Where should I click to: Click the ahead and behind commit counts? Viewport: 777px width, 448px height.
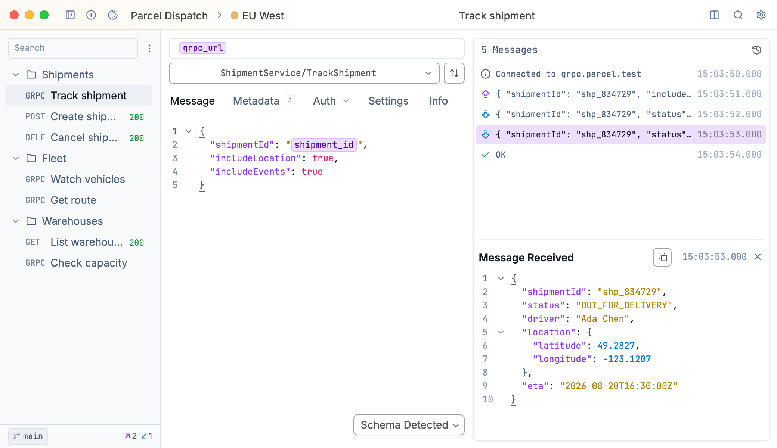coord(138,436)
